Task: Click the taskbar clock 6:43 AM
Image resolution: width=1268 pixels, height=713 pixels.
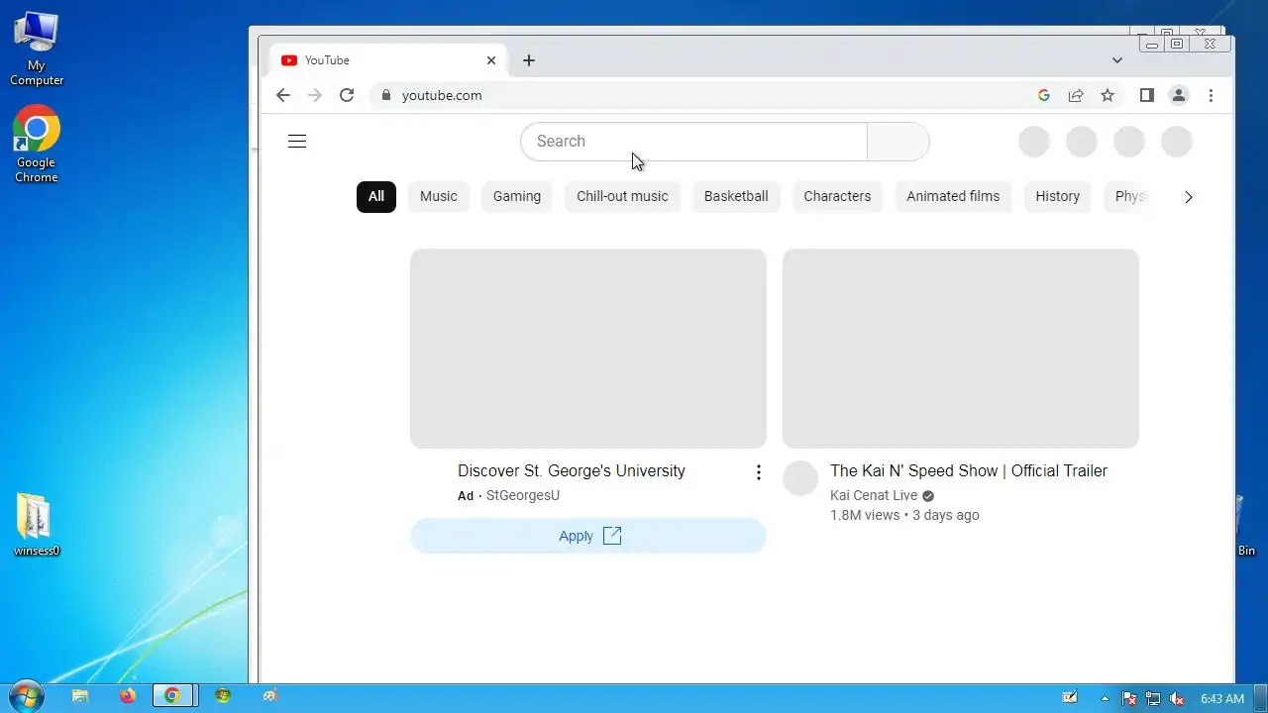Action: [1222, 699]
